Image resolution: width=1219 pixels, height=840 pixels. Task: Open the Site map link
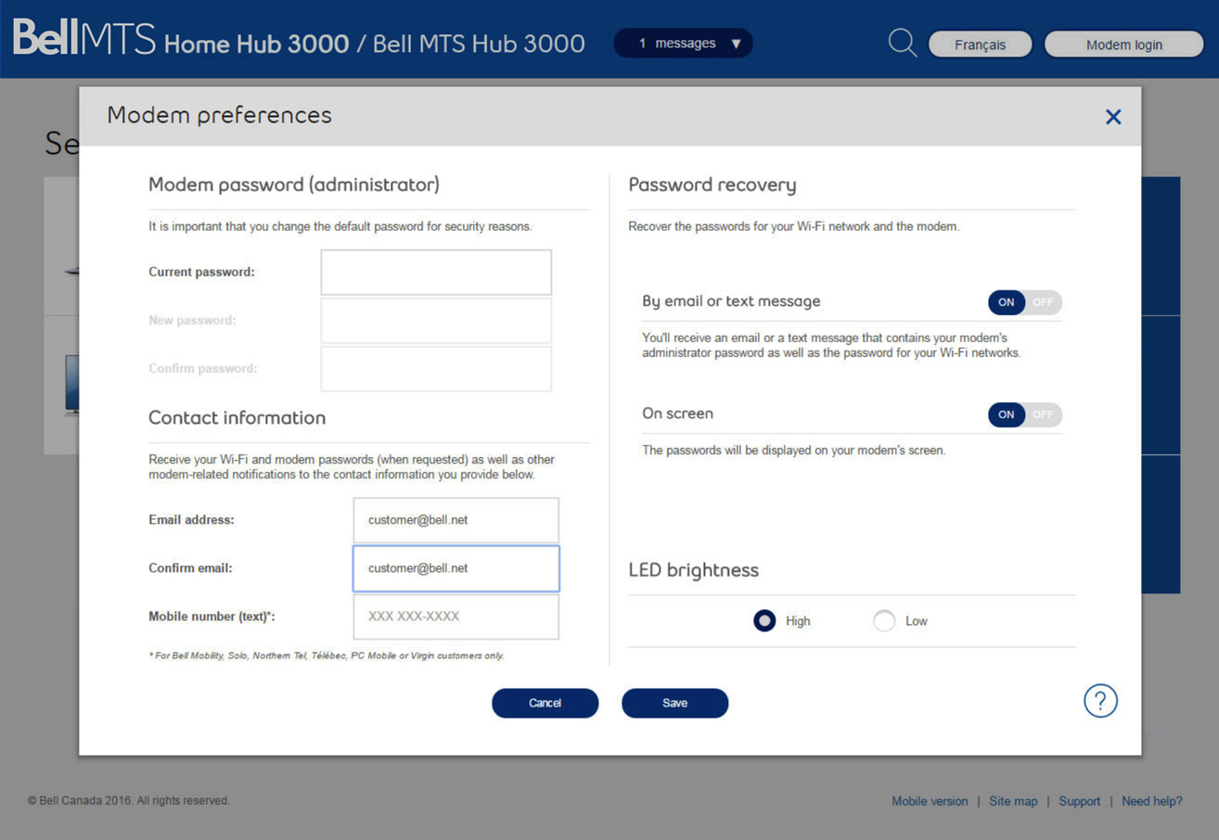[x=1013, y=801]
